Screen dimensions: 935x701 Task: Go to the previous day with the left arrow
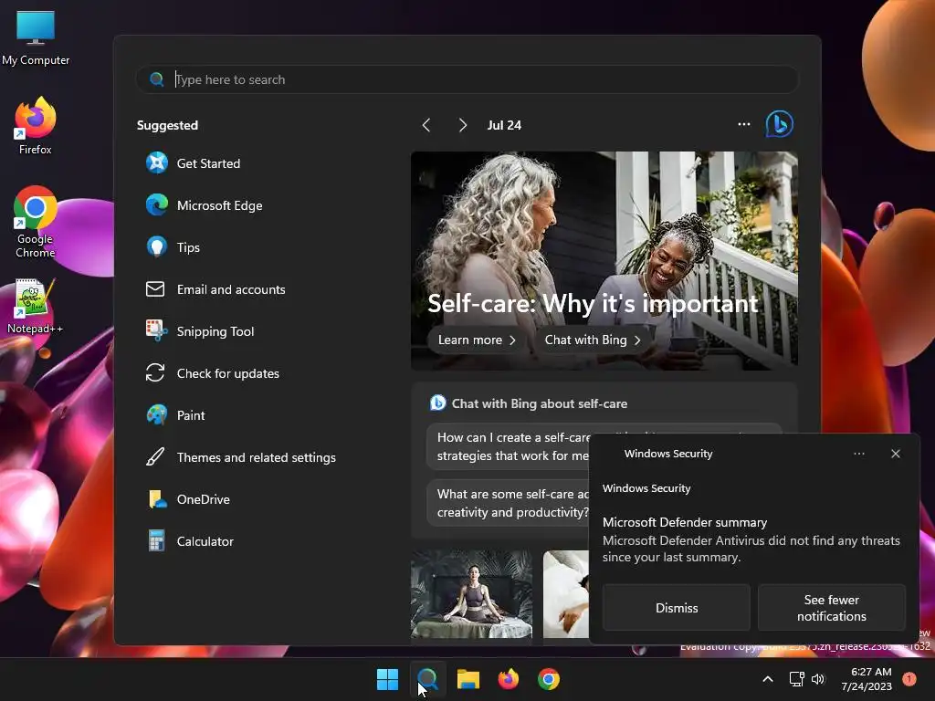pos(426,125)
